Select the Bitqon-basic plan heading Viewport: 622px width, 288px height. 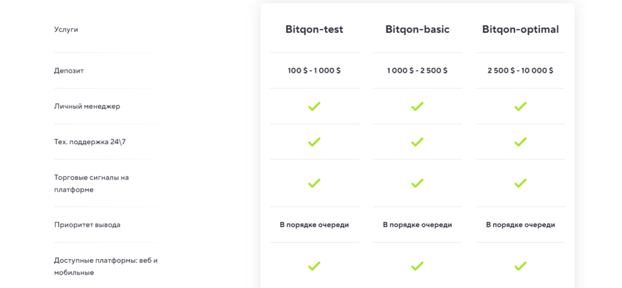point(417,29)
